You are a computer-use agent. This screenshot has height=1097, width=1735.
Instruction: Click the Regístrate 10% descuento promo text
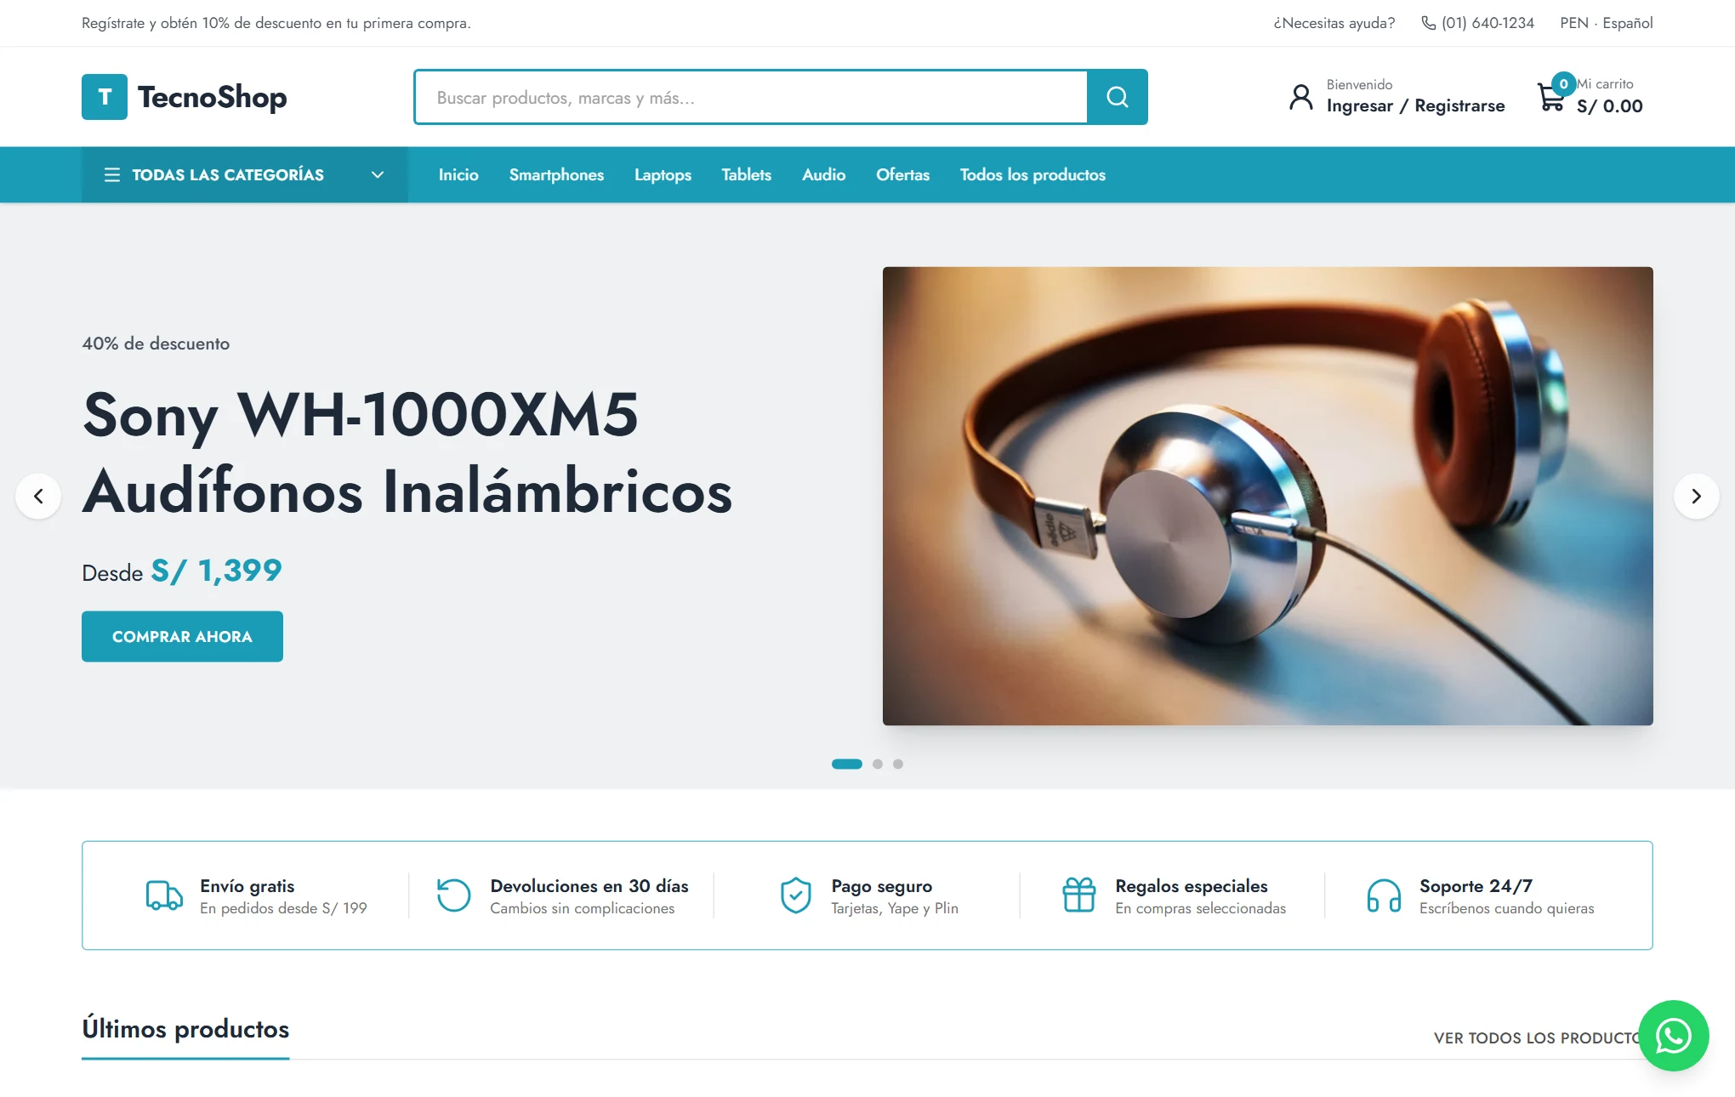tap(276, 23)
